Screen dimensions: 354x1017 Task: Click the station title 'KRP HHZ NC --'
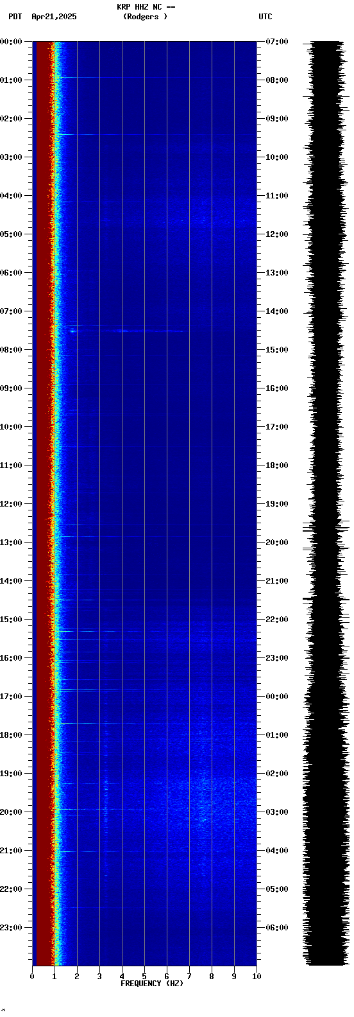[x=146, y=7]
